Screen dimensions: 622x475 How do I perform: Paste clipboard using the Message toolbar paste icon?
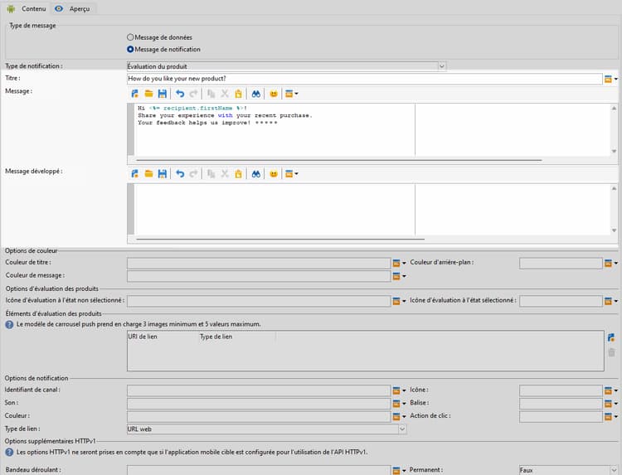coord(238,94)
